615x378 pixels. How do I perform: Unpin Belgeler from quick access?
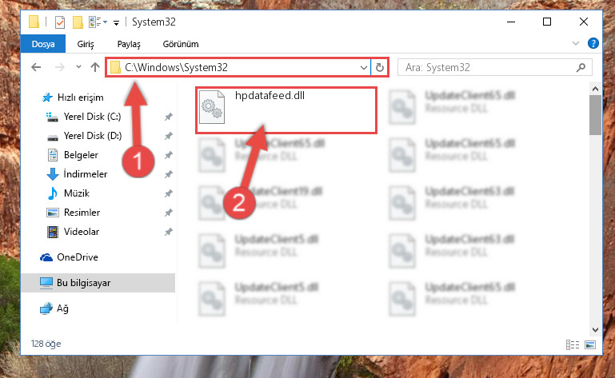(168, 155)
